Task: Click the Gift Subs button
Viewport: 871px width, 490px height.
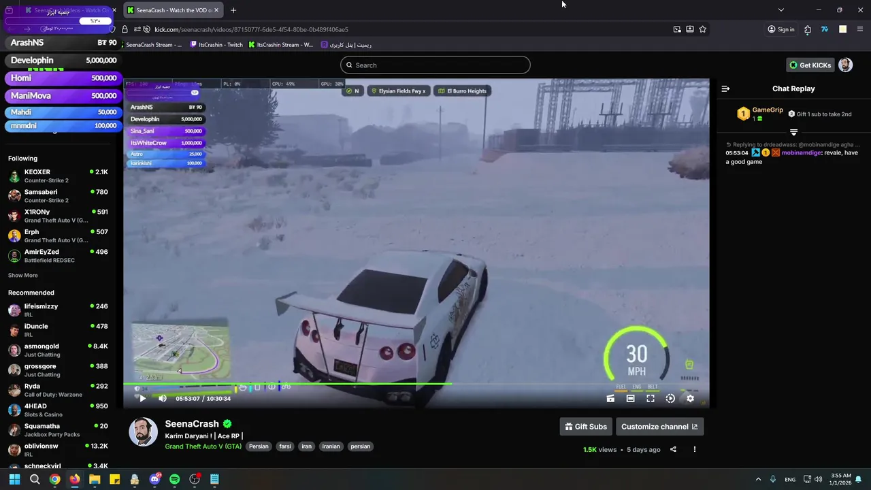Action: click(x=586, y=427)
